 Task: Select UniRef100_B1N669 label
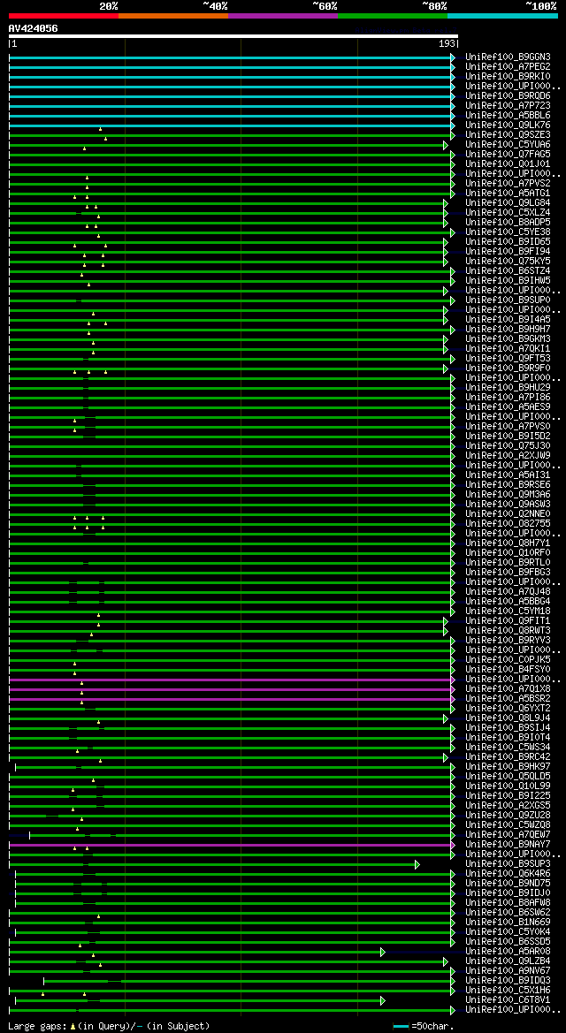click(508, 923)
